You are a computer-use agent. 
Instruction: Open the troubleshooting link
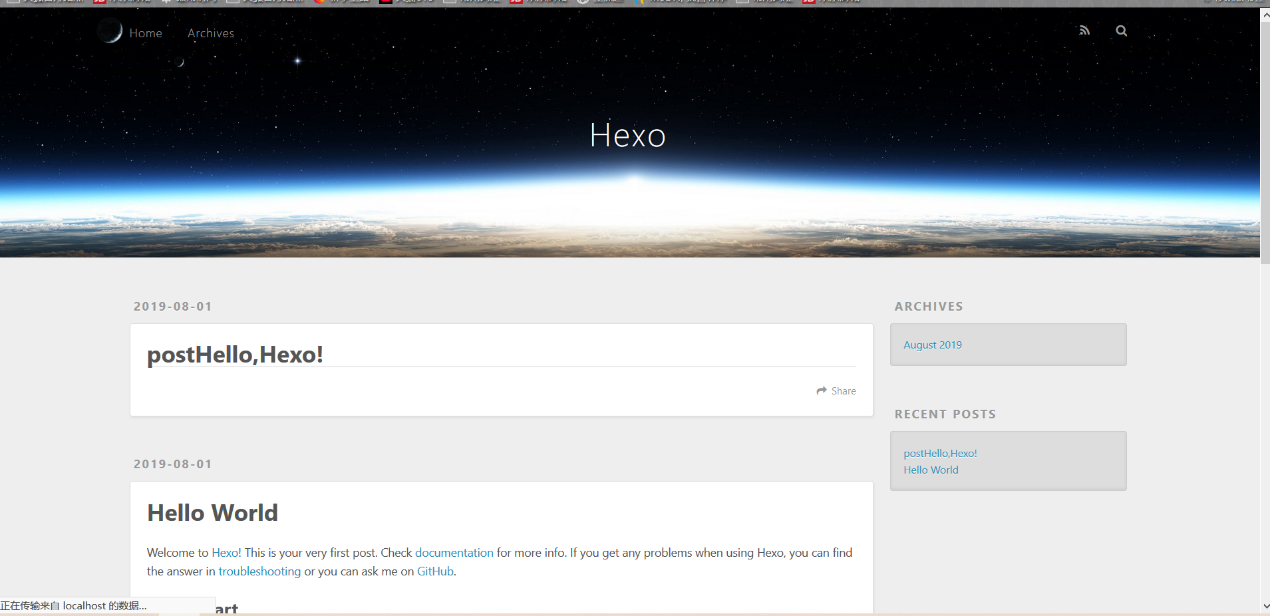[x=259, y=571]
